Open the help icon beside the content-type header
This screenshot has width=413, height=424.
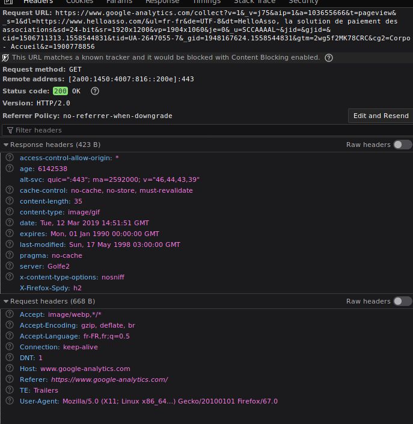10,212
